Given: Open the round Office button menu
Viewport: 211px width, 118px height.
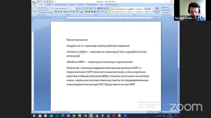Looking at the screenshot, I should (x=34, y=3).
